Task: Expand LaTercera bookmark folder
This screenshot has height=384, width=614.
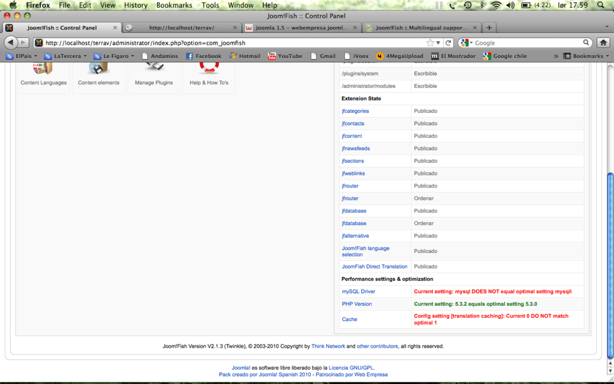Action: [65, 56]
